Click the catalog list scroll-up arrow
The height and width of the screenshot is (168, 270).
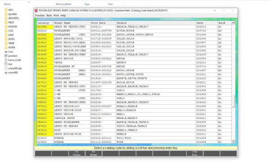[x=233, y=23]
